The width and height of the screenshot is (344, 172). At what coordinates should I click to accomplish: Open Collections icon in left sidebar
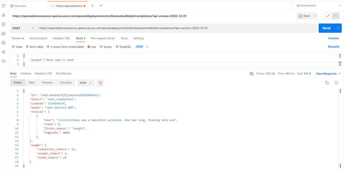[x=3, y=6]
